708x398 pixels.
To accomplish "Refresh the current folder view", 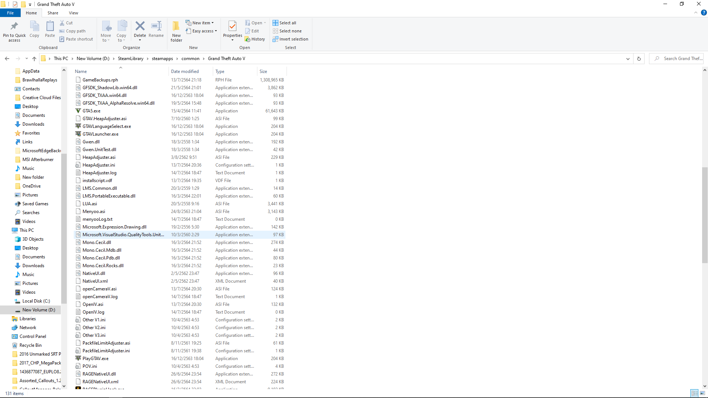I will (639, 59).
